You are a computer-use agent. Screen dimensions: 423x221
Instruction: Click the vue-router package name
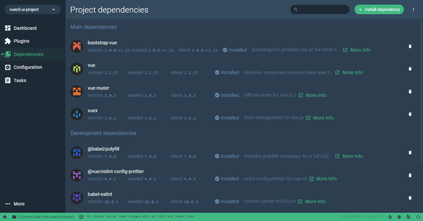pyautogui.click(x=98, y=88)
